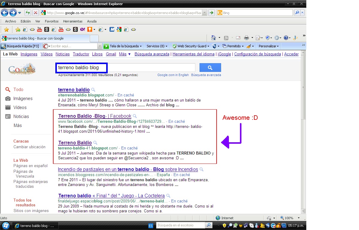
Task: Open the Tools gear icon
Action: click(x=277, y=38)
